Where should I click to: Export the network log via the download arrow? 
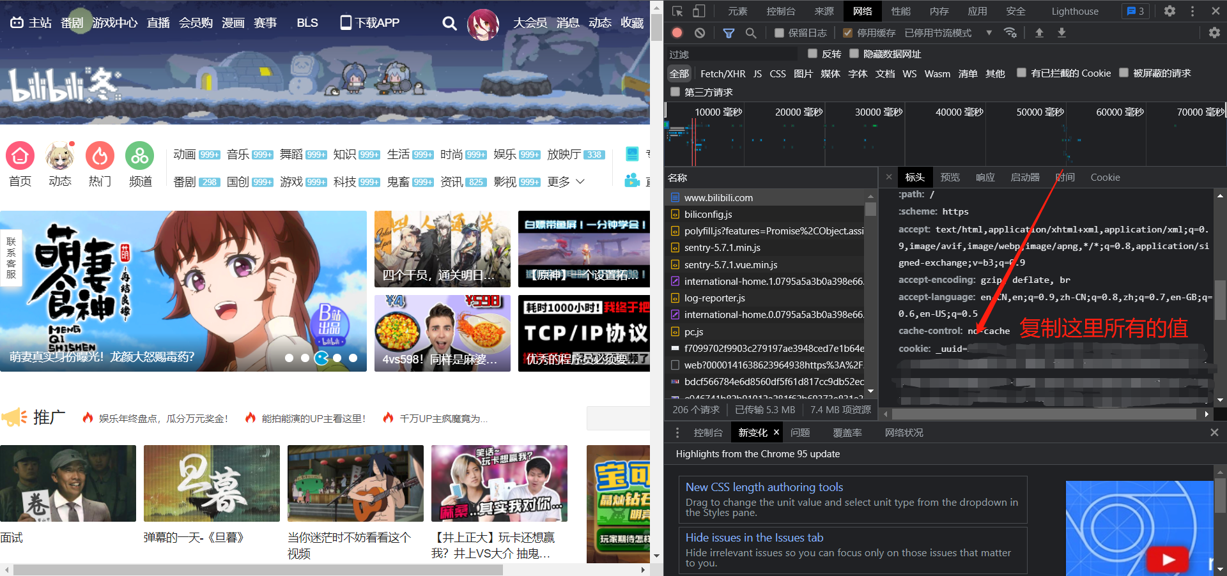[x=1062, y=33]
